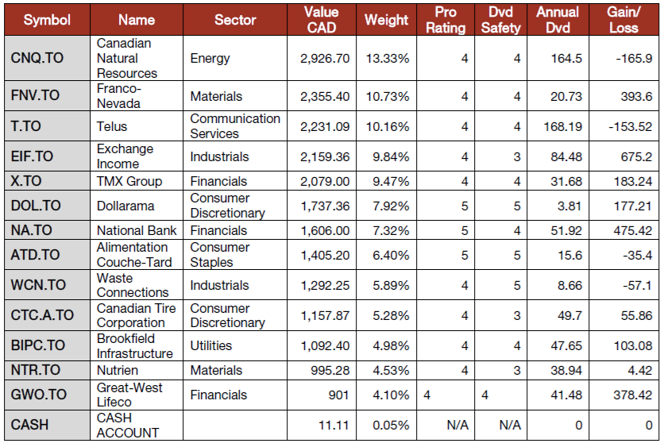Click the Pro Rating column header
The width and height of the screenshot is (664, 447).
click(x=446, y=20)
